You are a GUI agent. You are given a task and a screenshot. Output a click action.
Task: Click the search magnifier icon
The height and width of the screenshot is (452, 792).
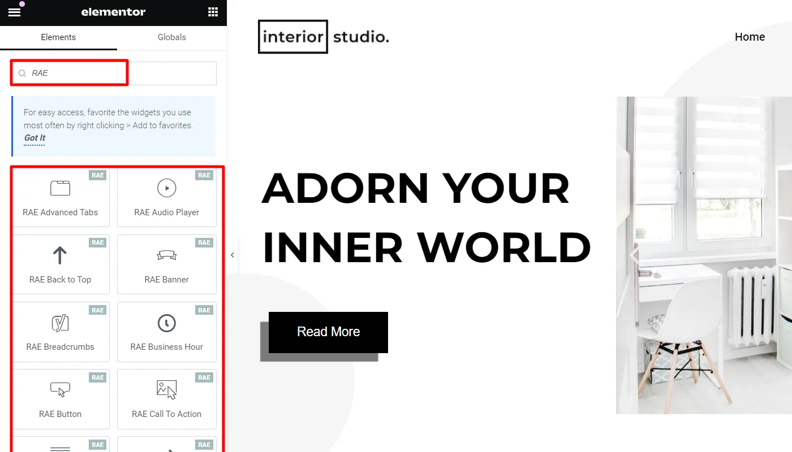(21, 73)
